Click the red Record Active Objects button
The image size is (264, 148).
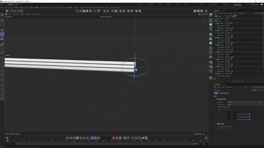pyautogui.click(x=113, y=138)
